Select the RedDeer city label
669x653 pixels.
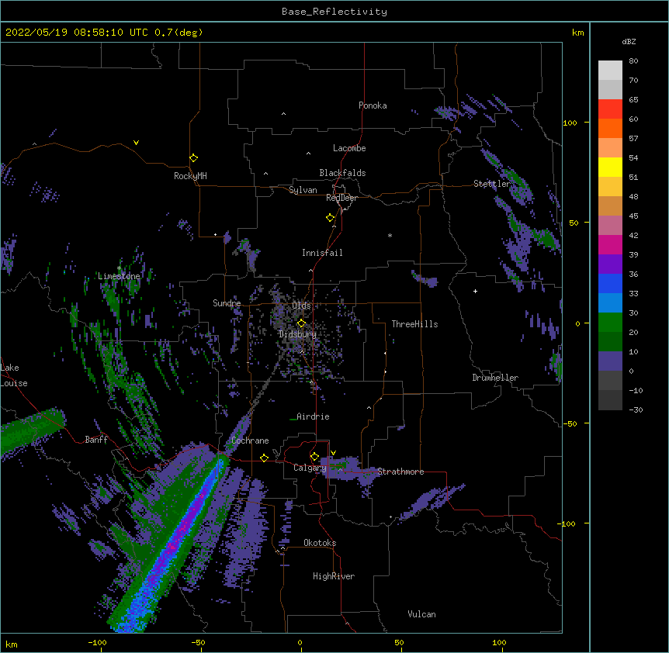[x=341, y=198]
